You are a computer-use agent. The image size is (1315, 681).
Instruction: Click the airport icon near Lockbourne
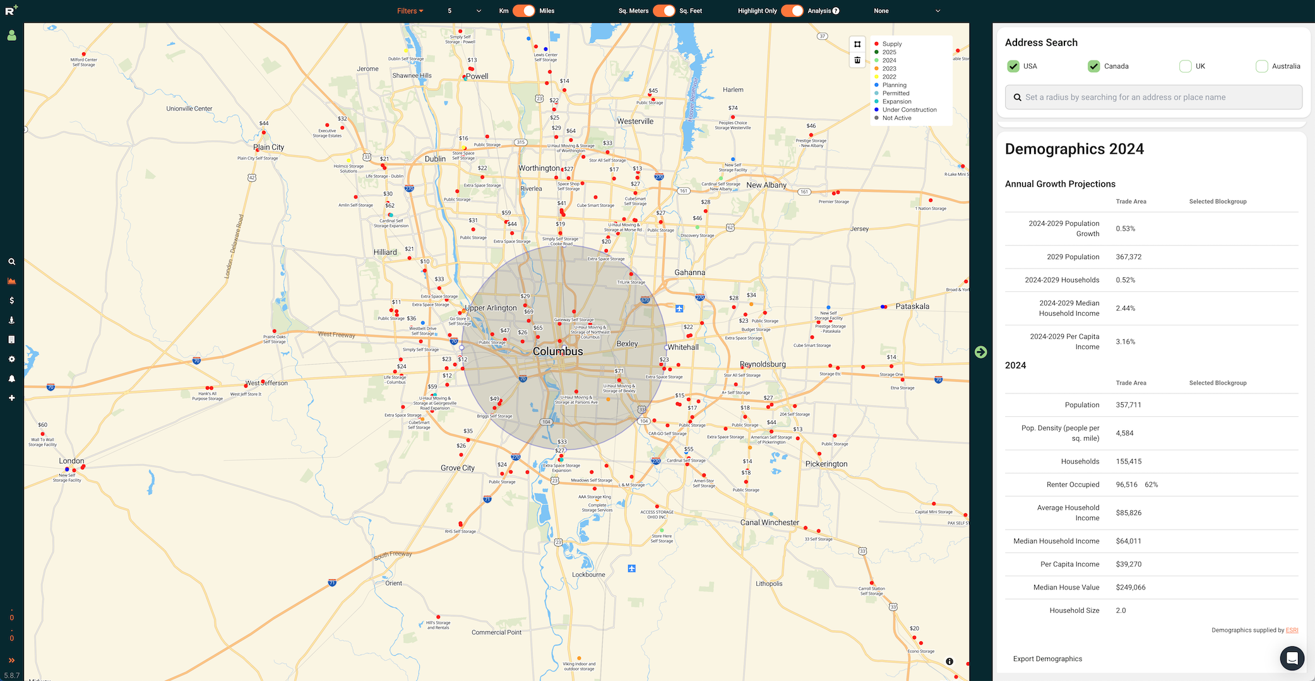pos(631,568)
